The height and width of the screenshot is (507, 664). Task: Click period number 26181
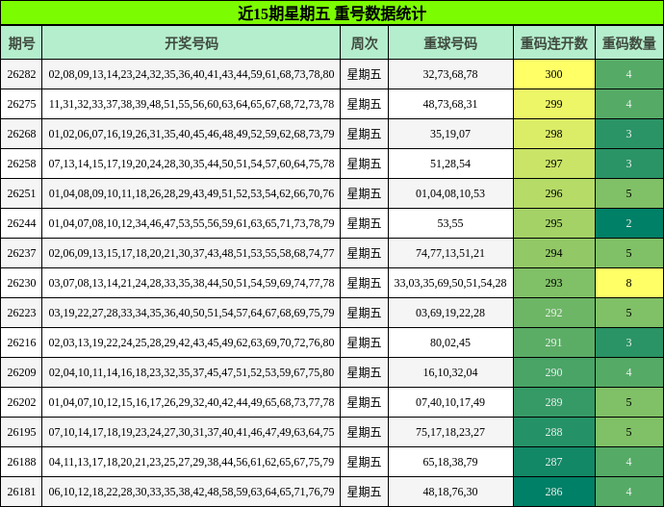click(21, 492)
